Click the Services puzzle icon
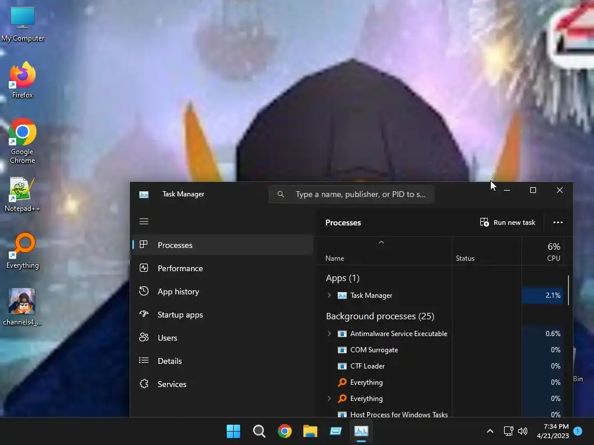Image resolution: width=594 pixels, height=445 pixels. [144, 384]
